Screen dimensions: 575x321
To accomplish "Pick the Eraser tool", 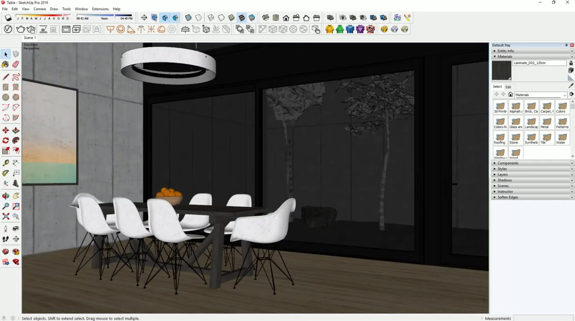I will [16, 65].
